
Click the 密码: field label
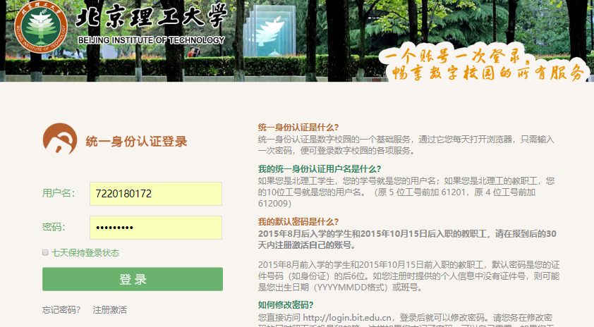[x=54, y=227]
